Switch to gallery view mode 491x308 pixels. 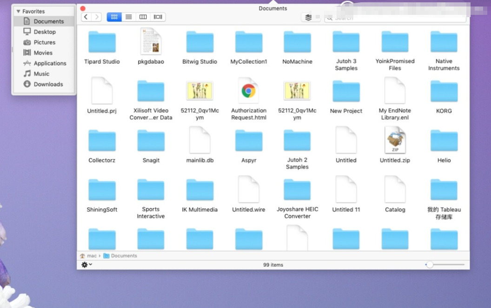[x=158, y=17]
